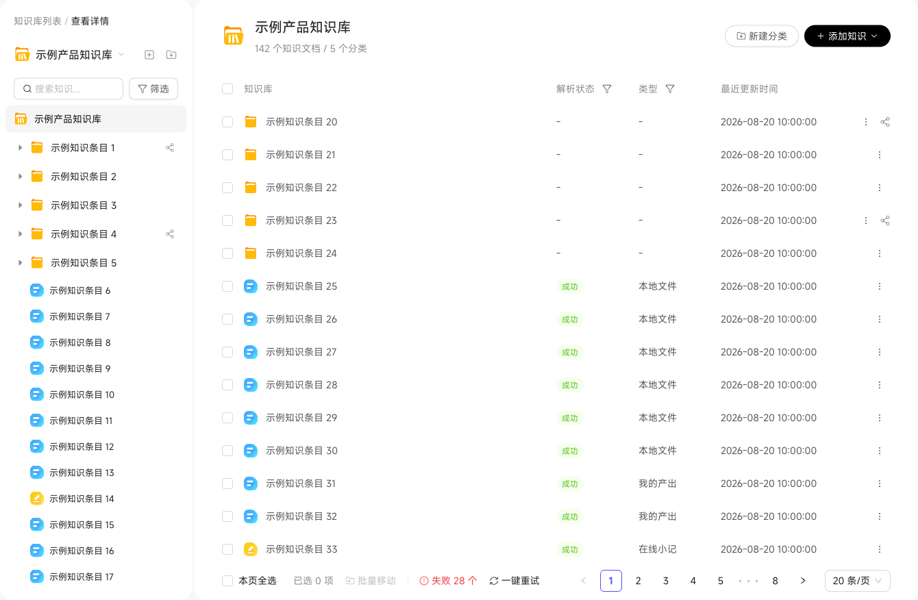Click the 添加知识 button

tap(847, 36)
